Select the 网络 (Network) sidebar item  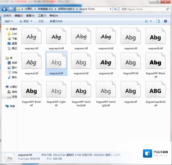pyautogui.click(x=12, y=106)
